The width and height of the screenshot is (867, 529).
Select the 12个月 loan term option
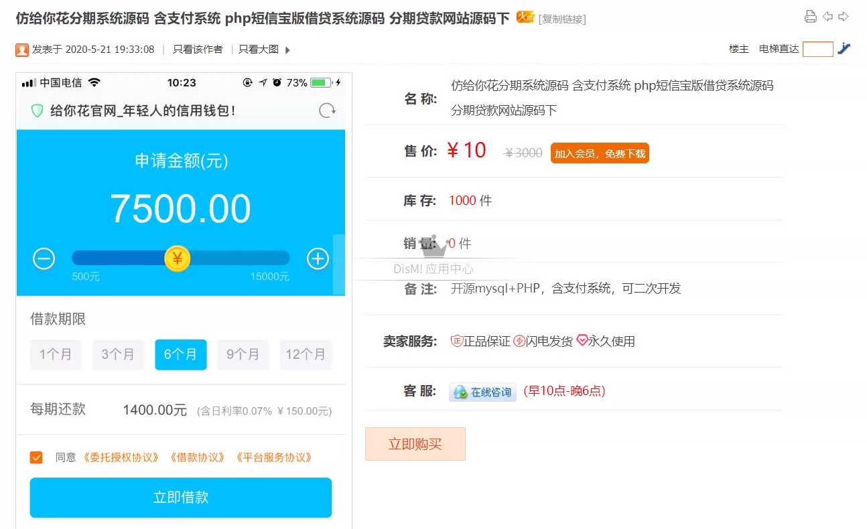pos(306,356)
